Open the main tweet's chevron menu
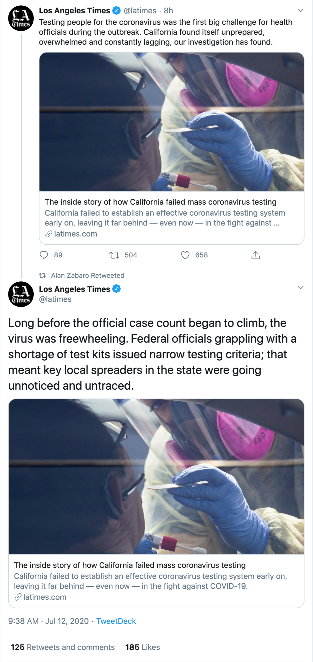 (x=300, y=288)
